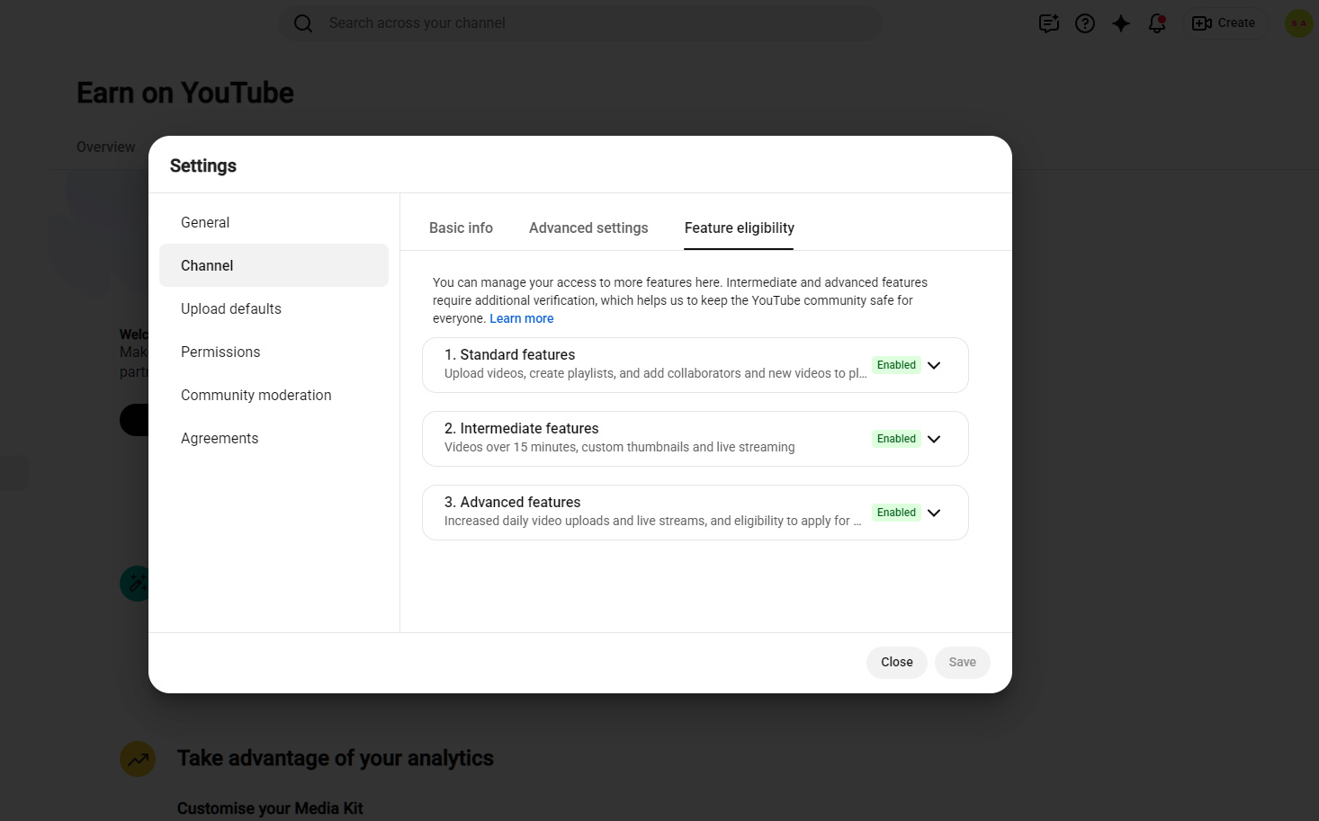Expand Standard features chevron

pyautogui.click(x=934, y=365)
